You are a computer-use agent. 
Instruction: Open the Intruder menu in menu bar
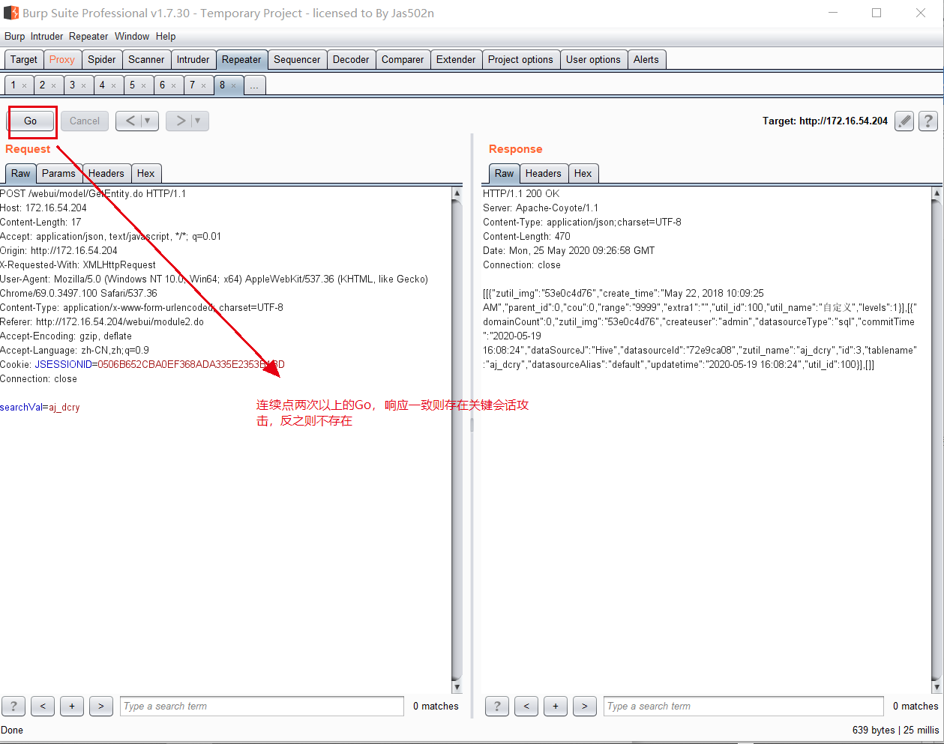click(x=46, y=36)
